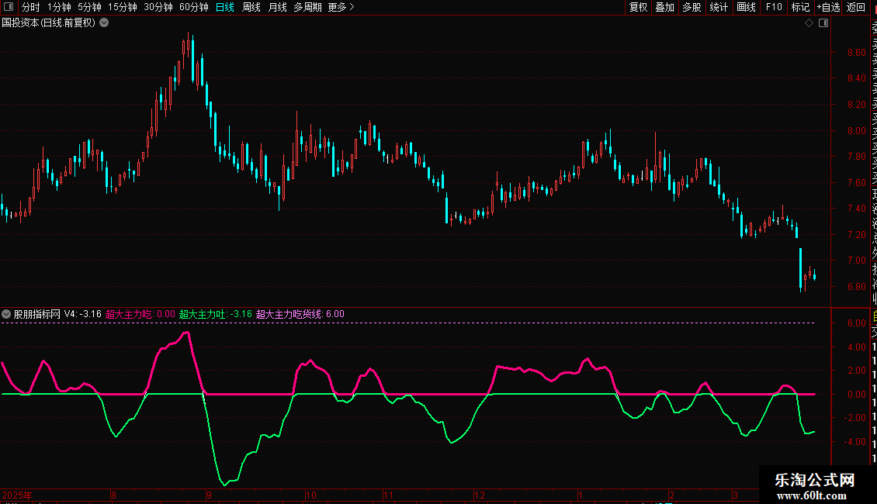The height and width of the screenshot is (504, 877).
Task: Click the 多周期 multi-period view
Action: [307, 7]
